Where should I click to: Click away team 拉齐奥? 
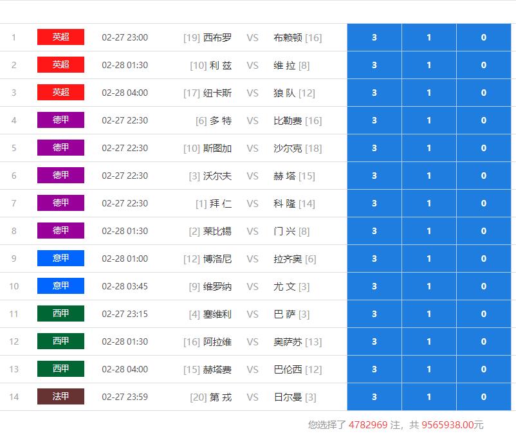coord(288,259)
